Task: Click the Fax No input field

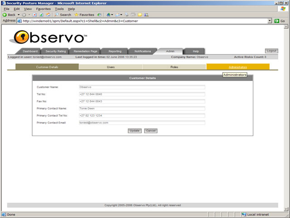Action: coord(142,101)
